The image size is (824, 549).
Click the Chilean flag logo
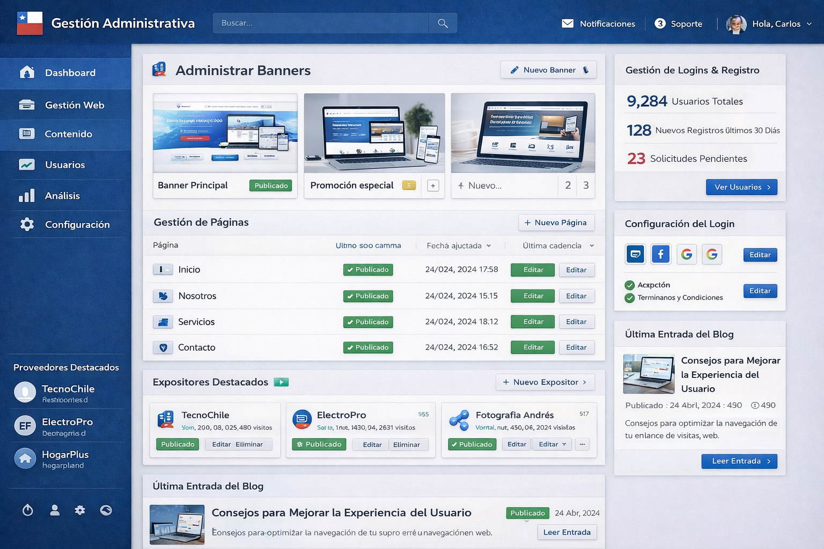click(30, 23)
